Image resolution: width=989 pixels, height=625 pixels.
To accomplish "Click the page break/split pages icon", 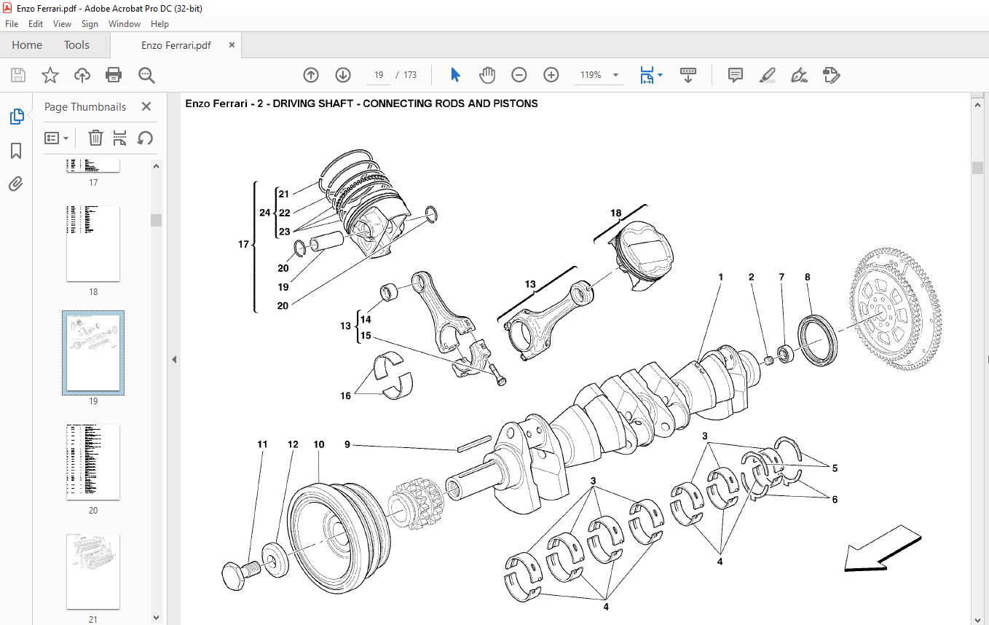I will [120, 138].
